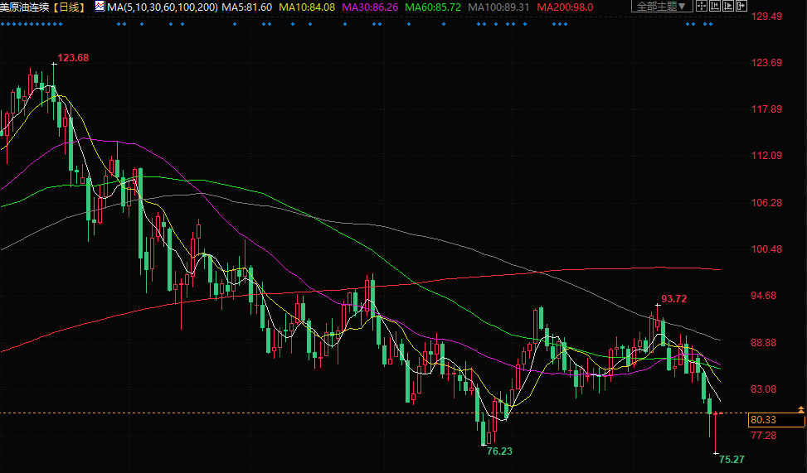Screen dimensions: 807x473
Task: Click the 94.68 axis price
Action: pos(763,296)
